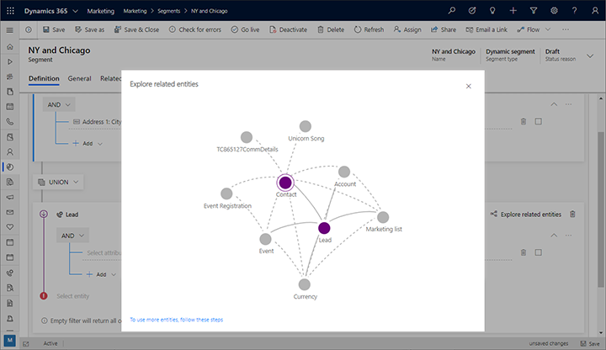Image resolution: width=606 pixels, height=350 pixels.
Task: Close the Explore related entities dialog
Action: pyautogui.click(x=469, y=86)
